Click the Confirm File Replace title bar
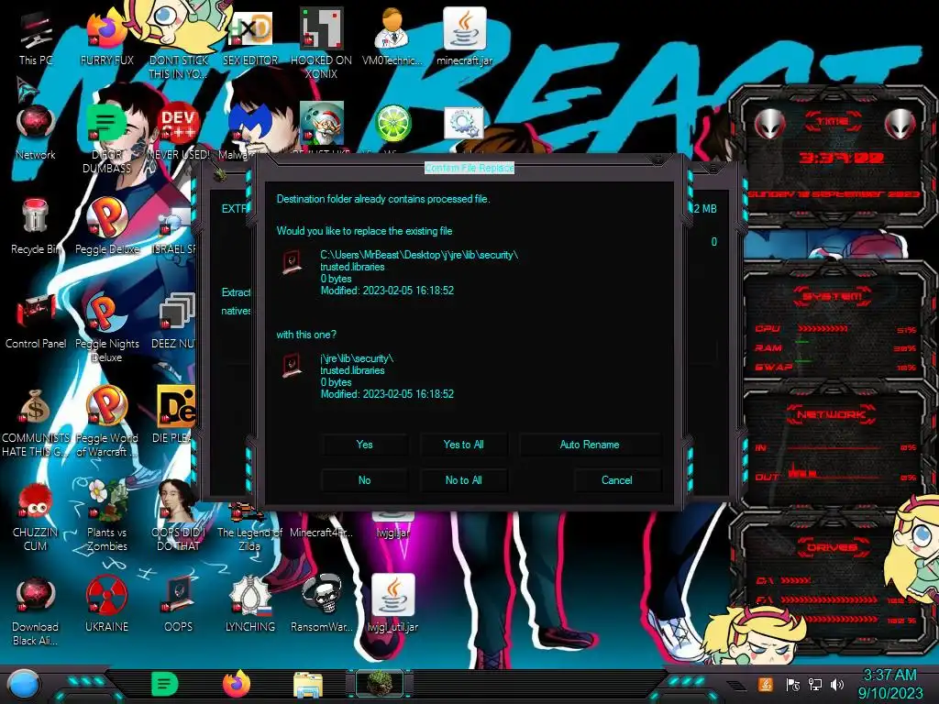939x704 pixels. tap(469, 169)
